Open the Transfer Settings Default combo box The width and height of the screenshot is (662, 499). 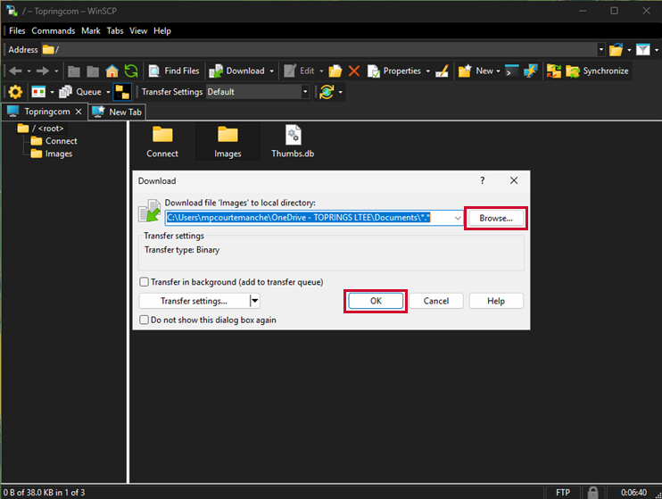[305, 91]
